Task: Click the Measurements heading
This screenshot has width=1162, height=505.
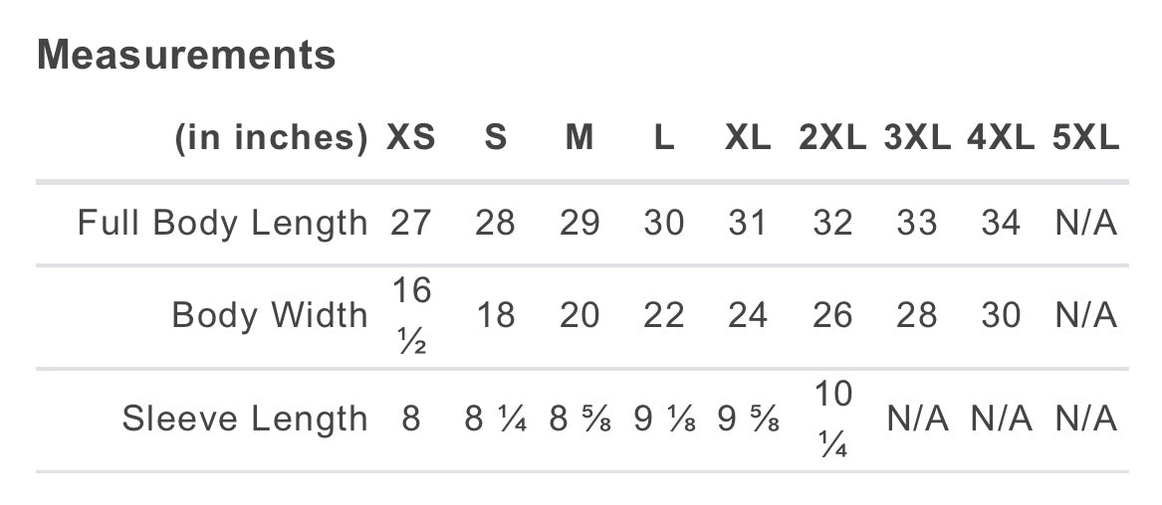Action: (186, 55)
